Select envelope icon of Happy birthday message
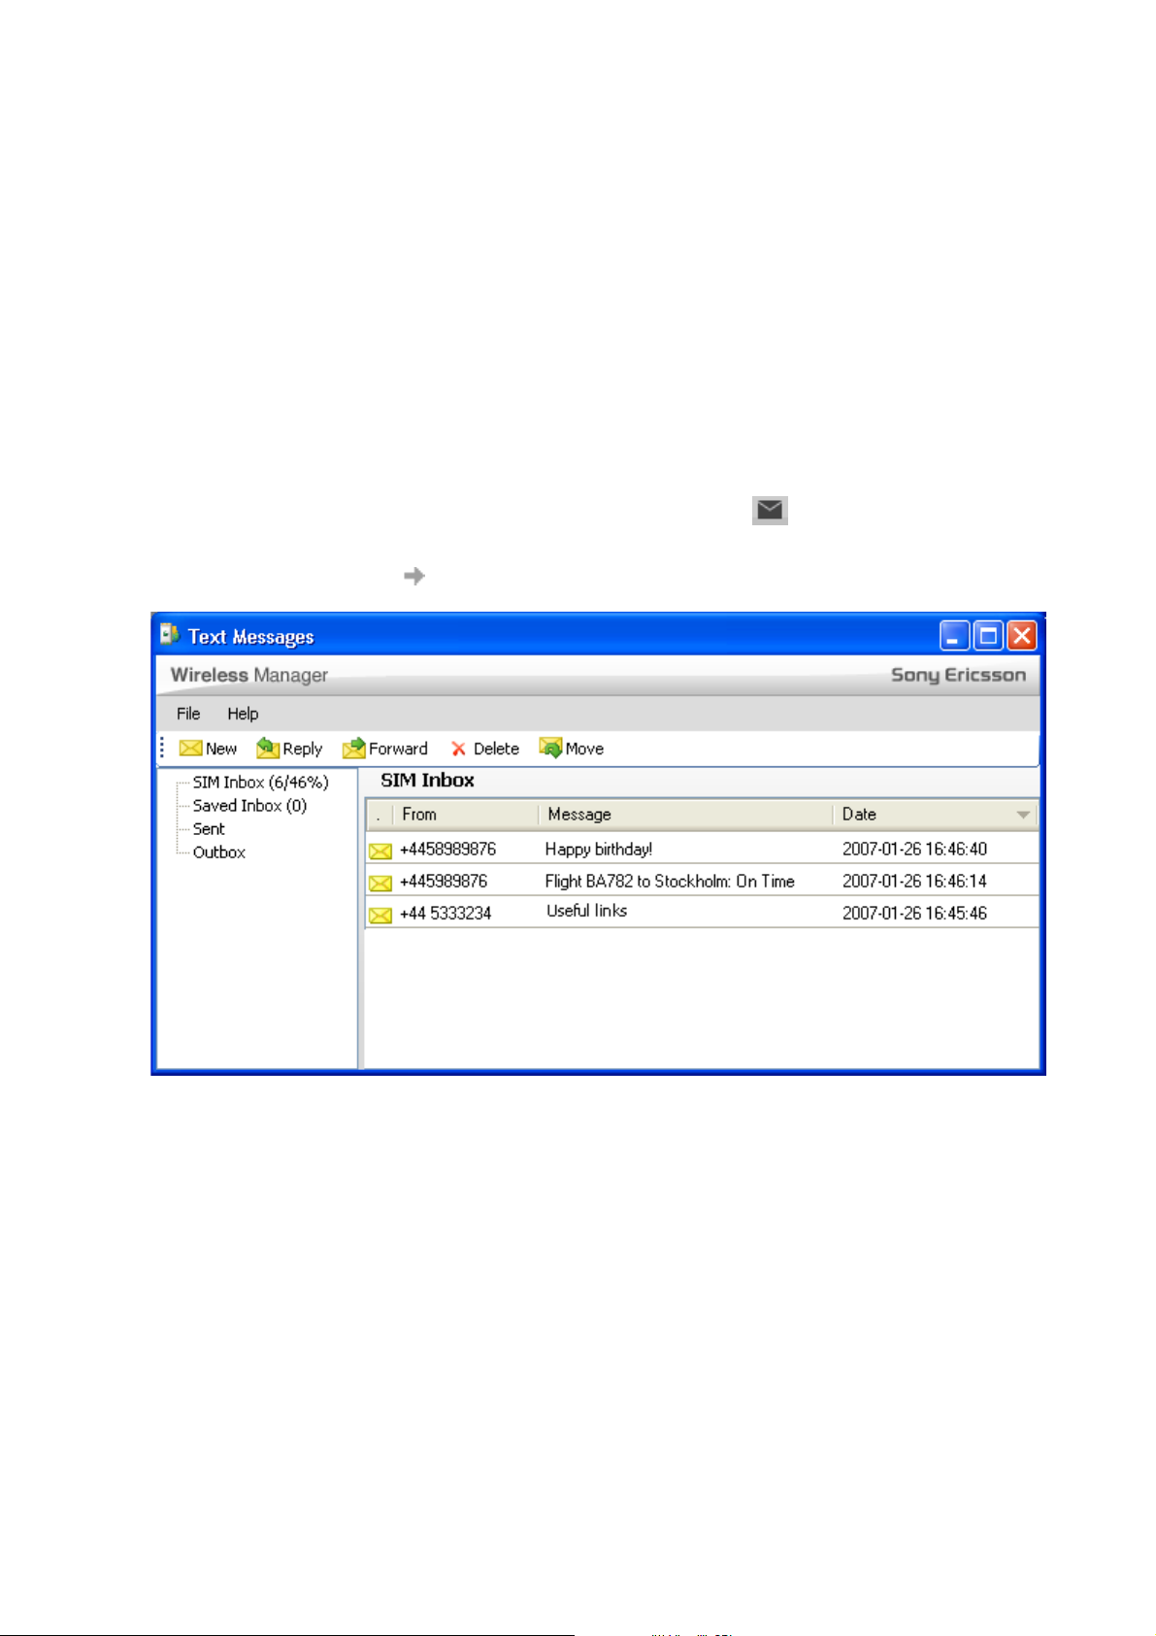The width and height of the screenshot is (1156, 1636). (380, 851)
